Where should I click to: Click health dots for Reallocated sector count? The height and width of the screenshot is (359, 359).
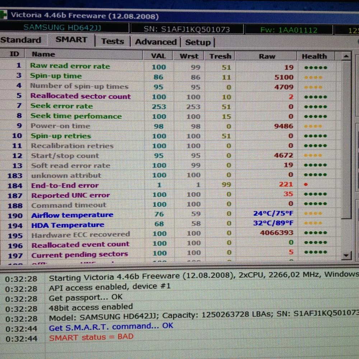316,97
